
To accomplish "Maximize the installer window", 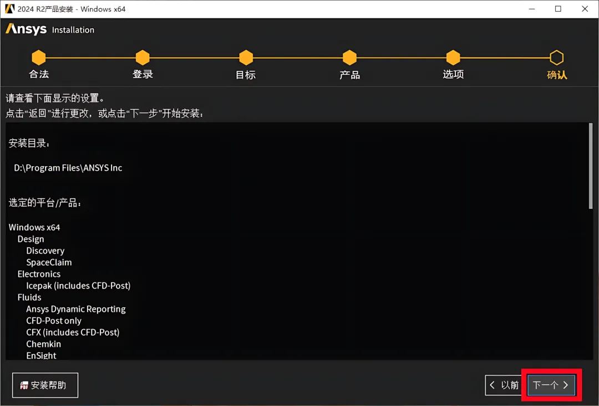I will (558, 9).
